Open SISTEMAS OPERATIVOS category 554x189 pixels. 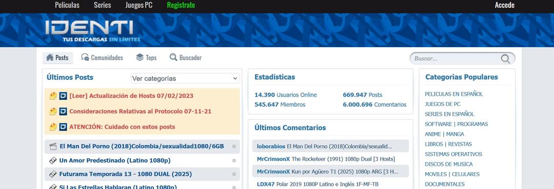[453, 154]
